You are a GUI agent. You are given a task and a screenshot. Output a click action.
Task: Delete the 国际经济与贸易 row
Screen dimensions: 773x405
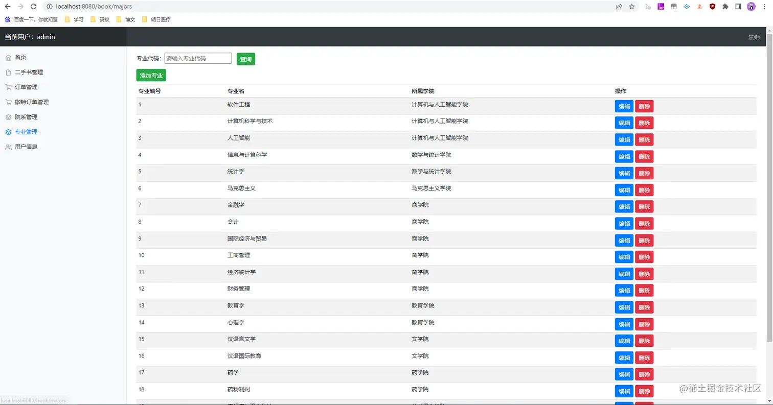click(644, 241)
